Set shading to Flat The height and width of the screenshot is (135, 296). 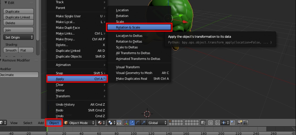26,50
